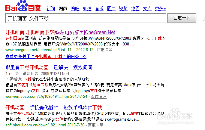Click the 百度一下 search button
Screen dimensions: 205x130
click(182, 18)
